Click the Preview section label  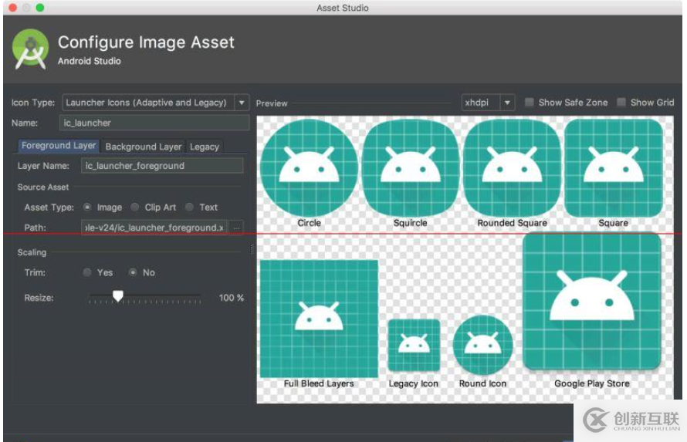[272, 103]
